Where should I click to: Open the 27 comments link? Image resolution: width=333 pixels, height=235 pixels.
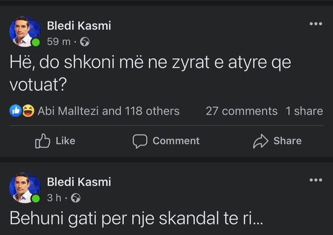pos(241,111)
